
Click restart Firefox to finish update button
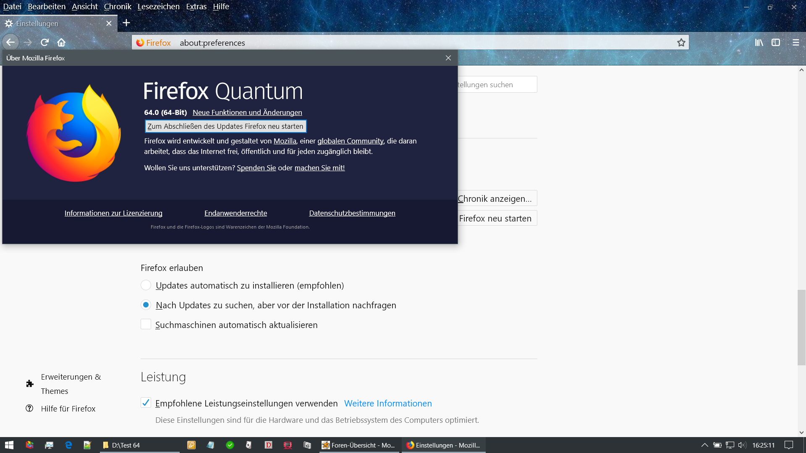coord(225,126)
